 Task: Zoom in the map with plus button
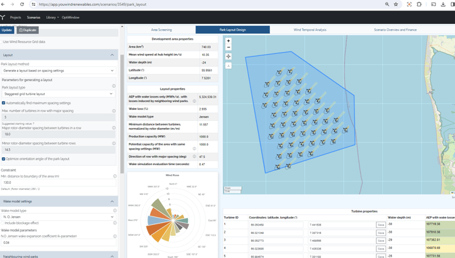[x=228, y=41]
